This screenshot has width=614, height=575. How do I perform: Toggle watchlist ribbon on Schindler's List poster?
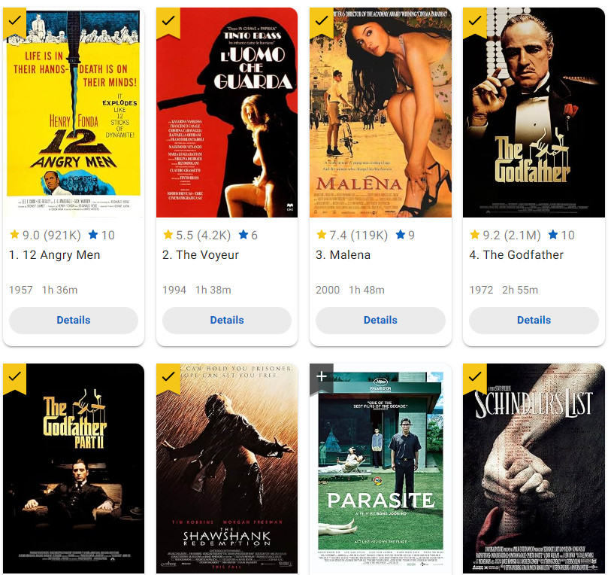(475, 378)
